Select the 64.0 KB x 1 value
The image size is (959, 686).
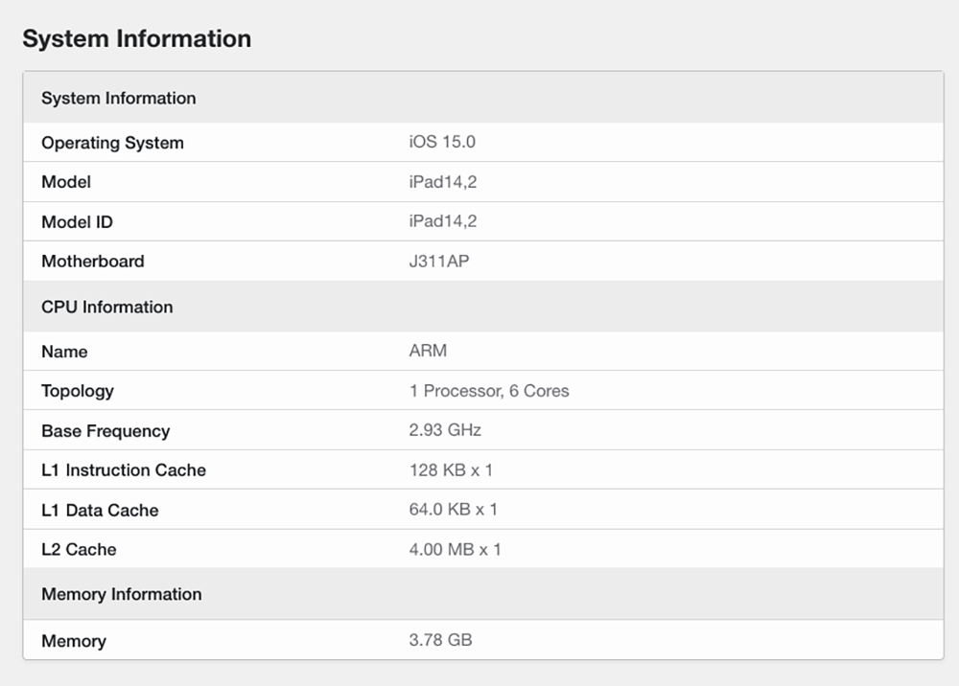click(x=454, y=509)
